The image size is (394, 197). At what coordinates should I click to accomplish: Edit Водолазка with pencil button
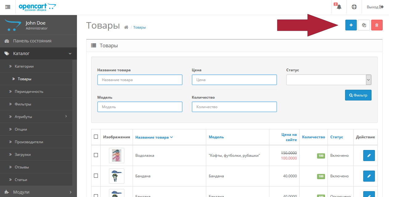pos(369,156)
